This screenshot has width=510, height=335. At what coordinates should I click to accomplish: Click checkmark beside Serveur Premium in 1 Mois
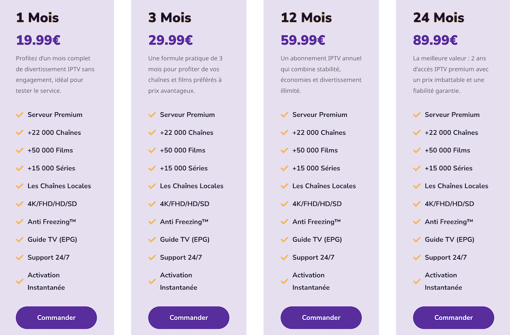(x=20, y=115)
